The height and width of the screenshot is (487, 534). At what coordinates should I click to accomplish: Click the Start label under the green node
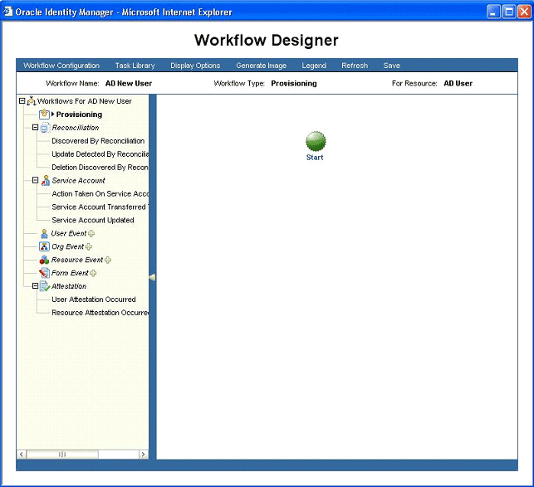point(315,158)
